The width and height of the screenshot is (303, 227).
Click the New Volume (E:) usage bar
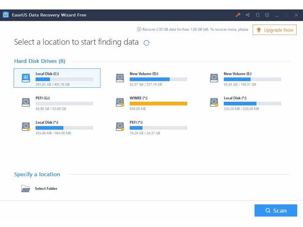253,79
